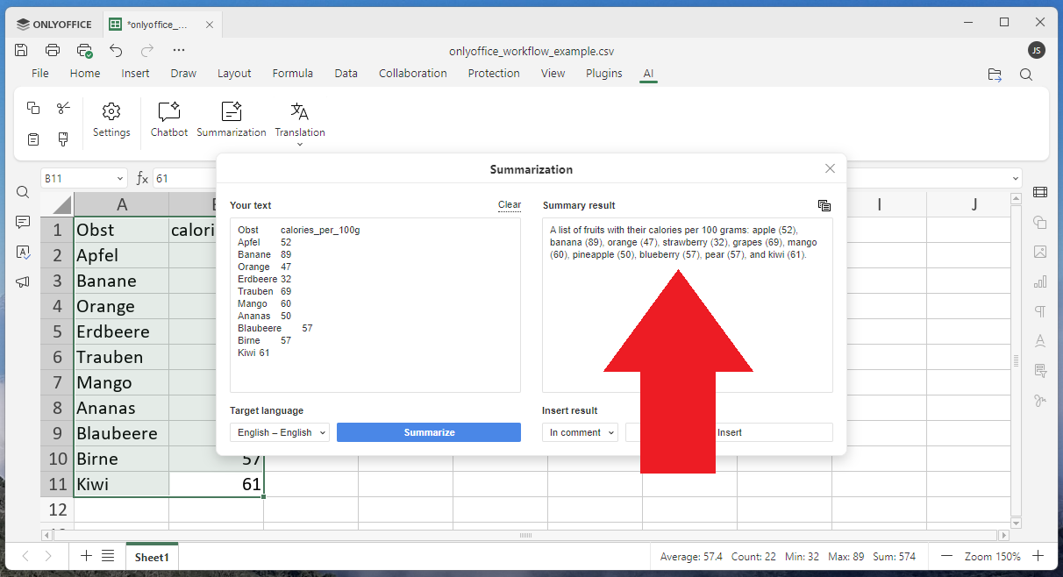This screenshot has width=1063, height=577.
Task: Click the Clear link above text
Action: [x=510, y=205]
